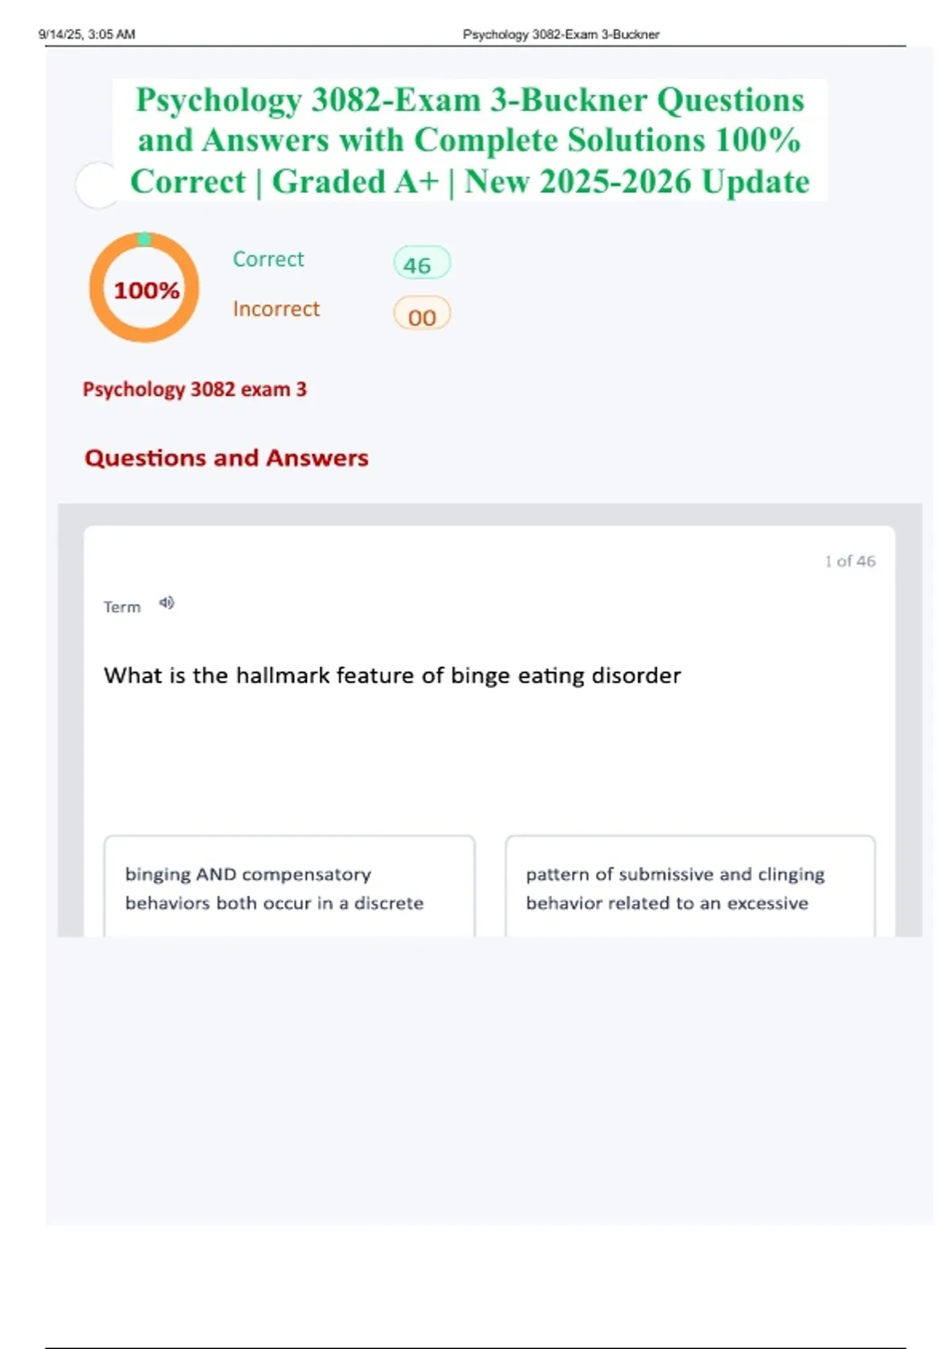Click the orange 100% progress ring
Image resolution: width=952 pixels, height=1349 pixels.
coord(144,287)
